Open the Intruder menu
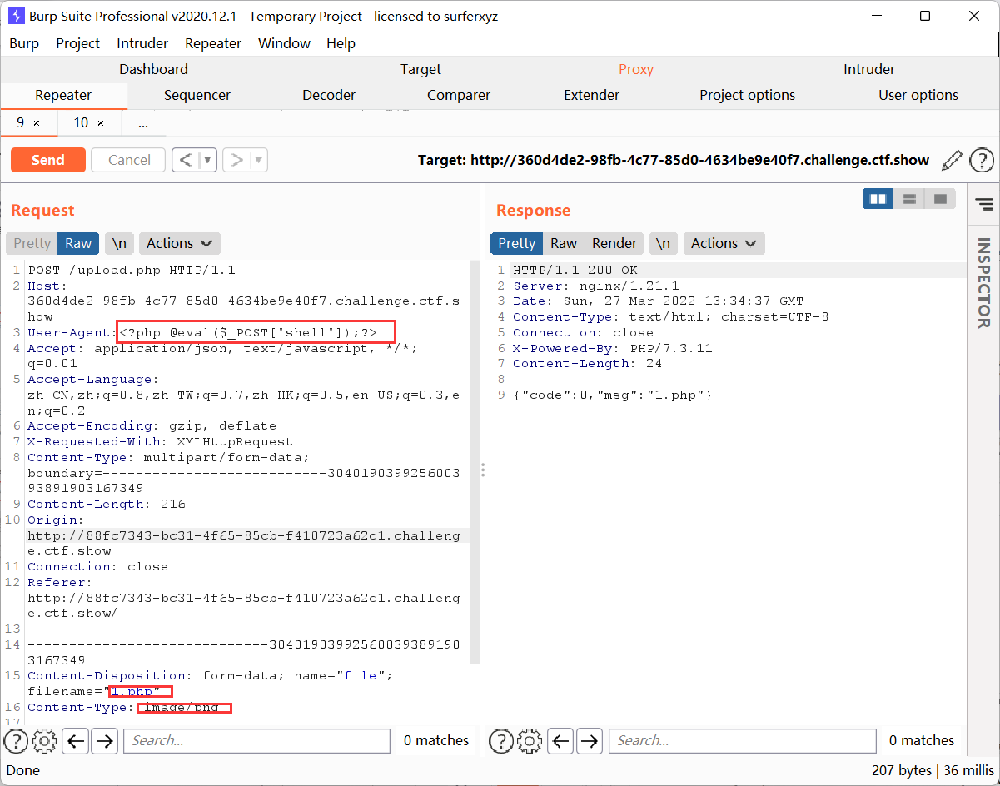 point(142,43)
